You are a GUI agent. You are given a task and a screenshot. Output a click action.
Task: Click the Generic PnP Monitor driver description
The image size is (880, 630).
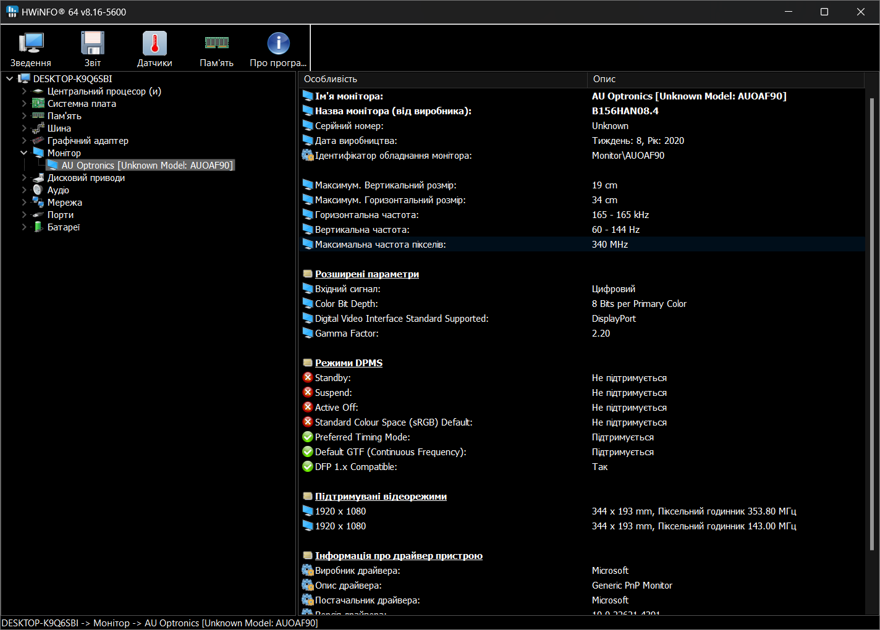632,586
